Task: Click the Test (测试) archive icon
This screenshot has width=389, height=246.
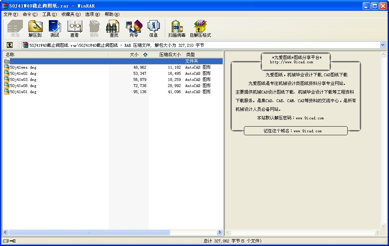Action: click(x=55, y=29)
